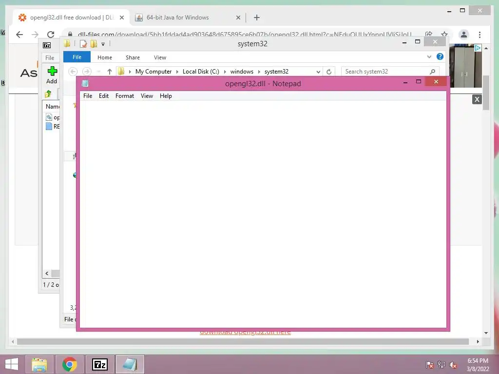The height and width of the screenshot is (374, 499).
Task: Click in the Notepad text area
Action: point(263,214)
